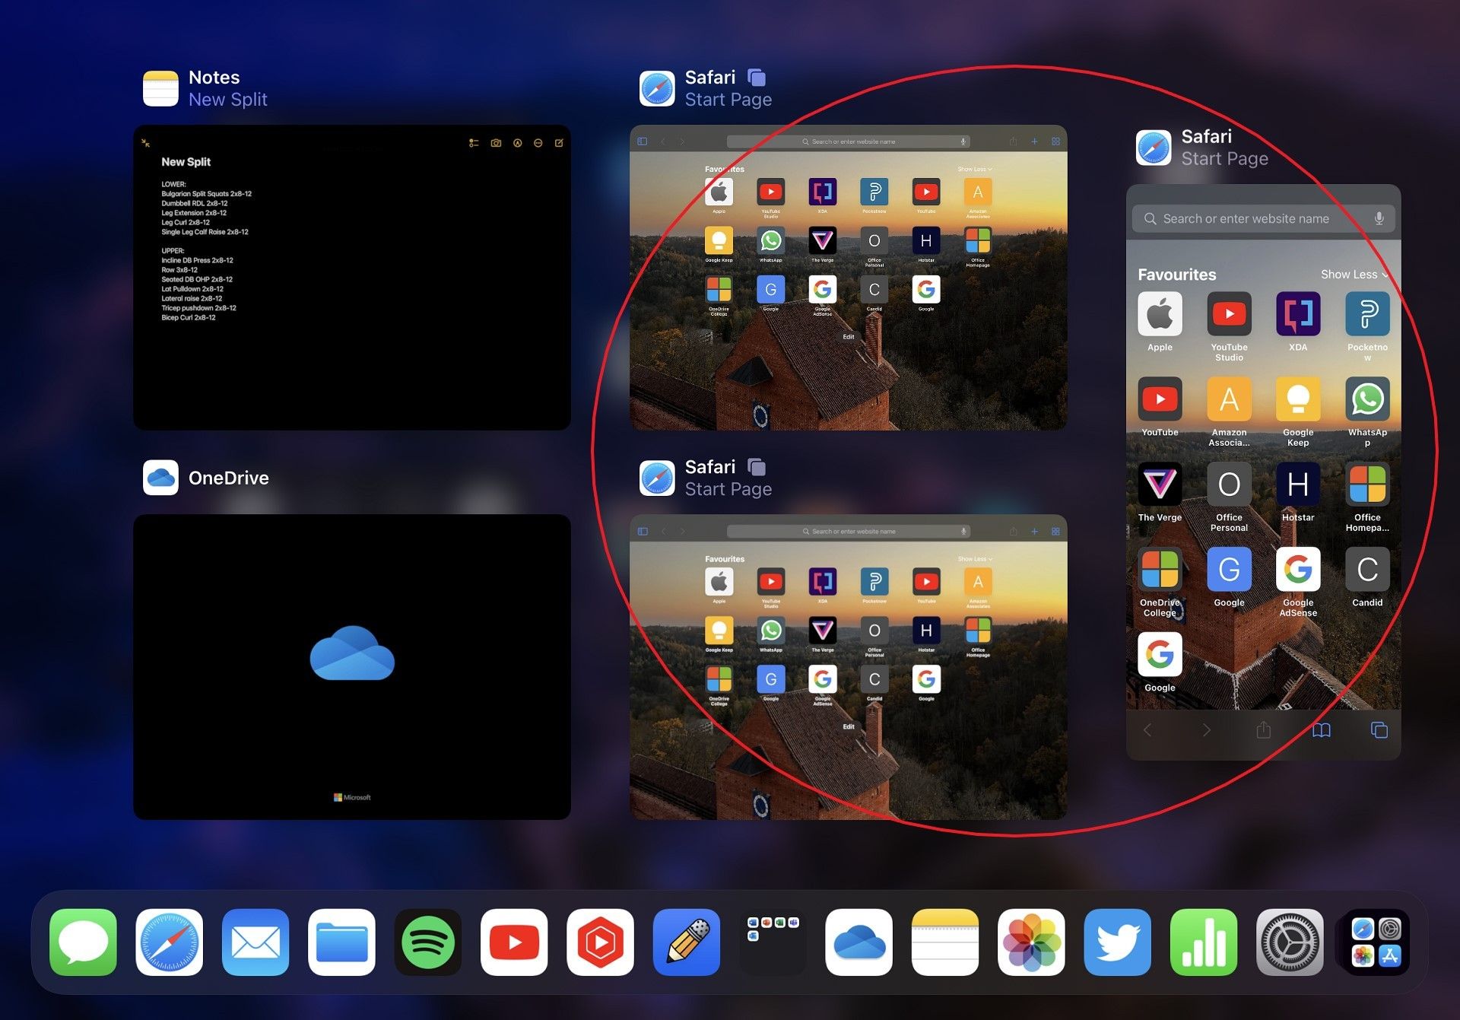Show the Safari tabs overview icon
This screenshot has height=1020, width=1460.
(x=1379, y=730)
